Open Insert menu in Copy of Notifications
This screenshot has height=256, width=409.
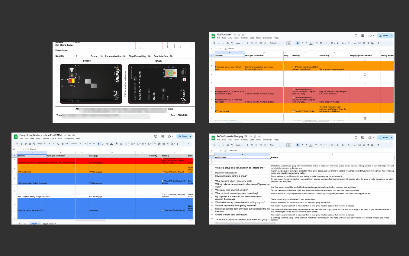pos(39,139)
